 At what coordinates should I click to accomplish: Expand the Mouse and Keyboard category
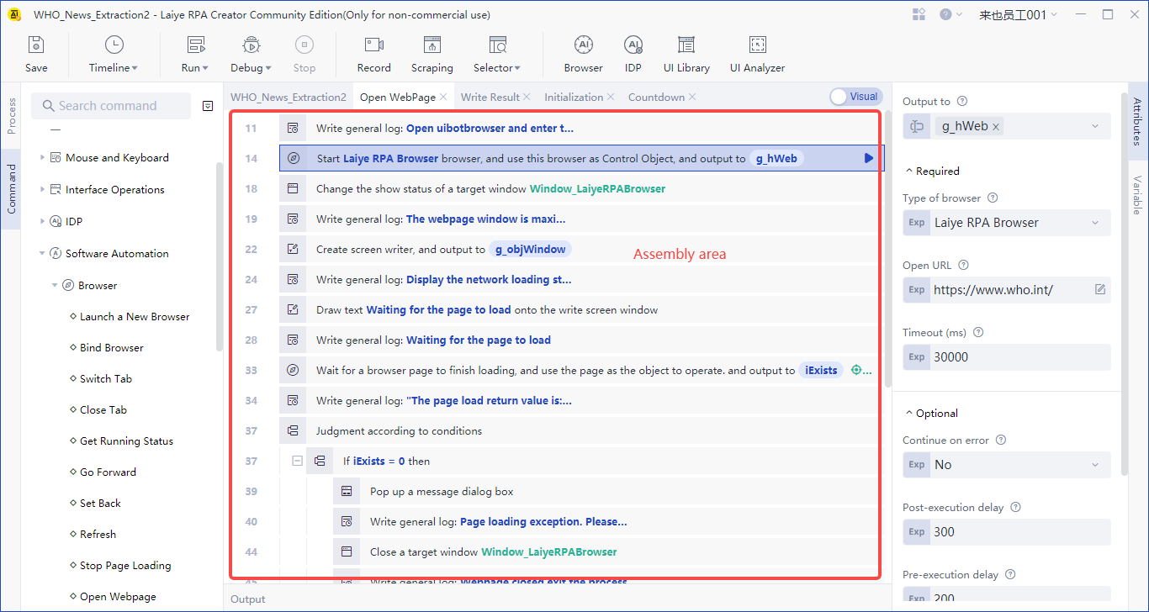(x=42, y=158)
